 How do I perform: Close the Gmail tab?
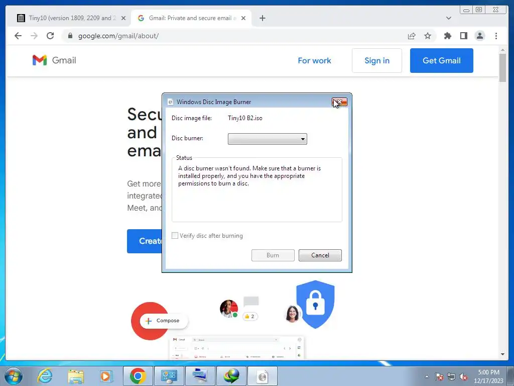[243, 19]
